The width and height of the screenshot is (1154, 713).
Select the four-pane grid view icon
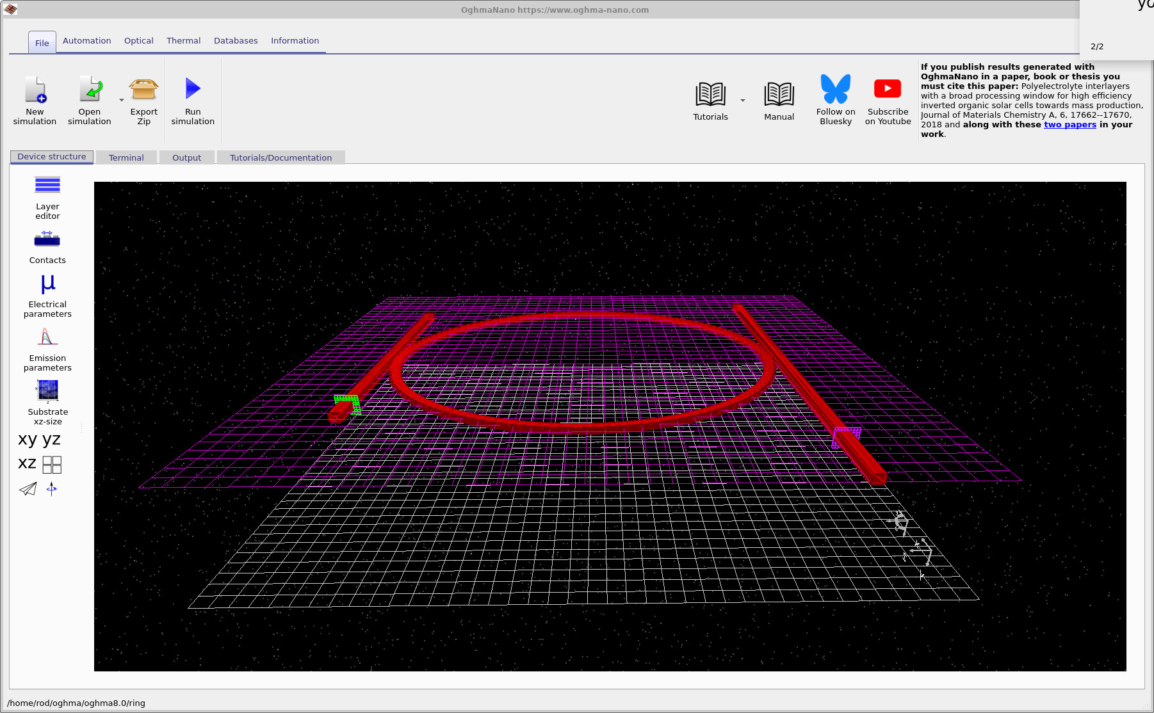pyautogui.click(x=52, y=465)
